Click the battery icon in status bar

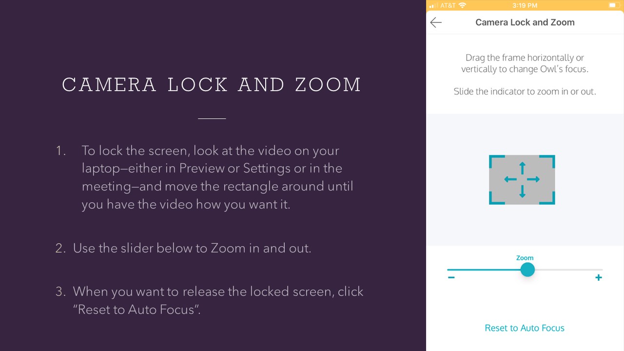coord(613,5)
